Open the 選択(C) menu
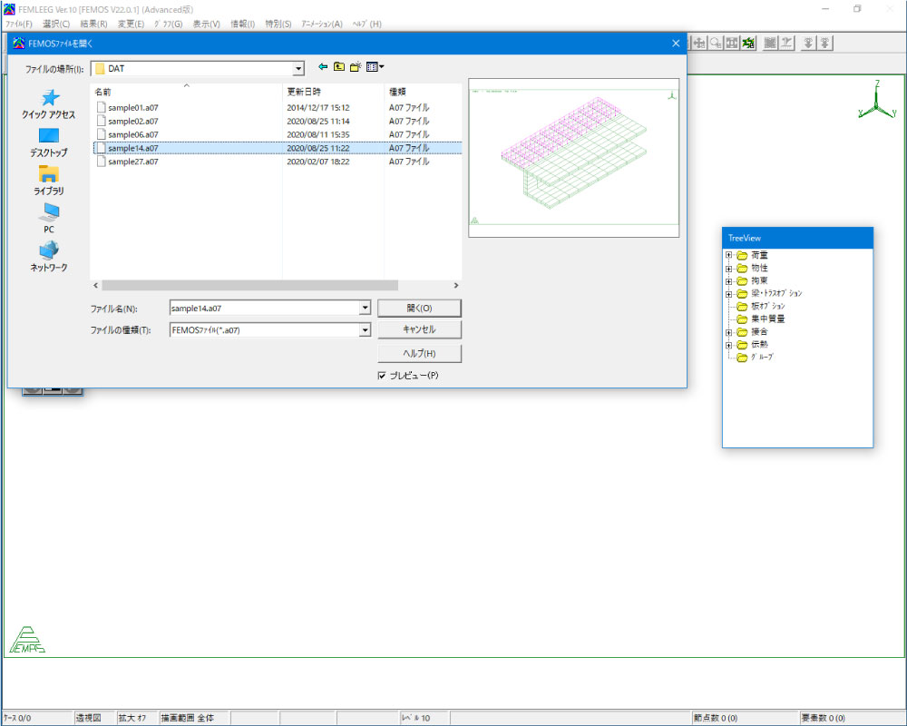The height and width of the screenshot is (726, 907). coord(56,24)
